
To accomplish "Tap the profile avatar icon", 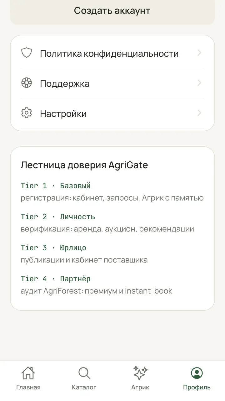I will point(197,373).
